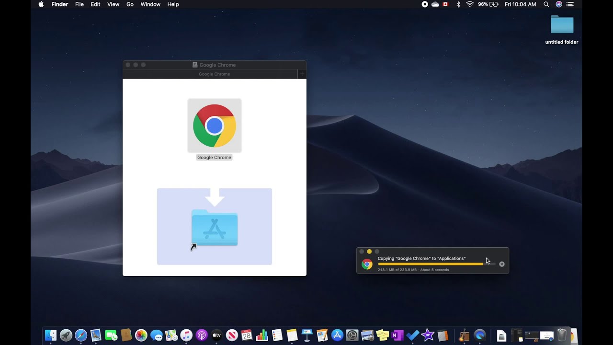
Task: Open Numbers from the Dock
Action: tap(262, 335)
